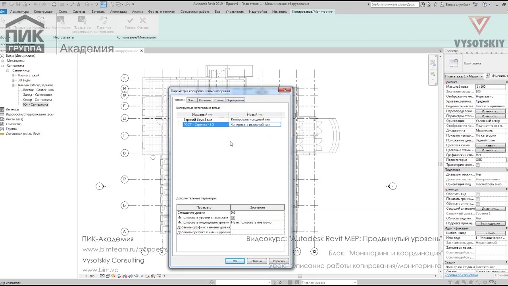Click the Справка button in dialog
The height and width of the screenshot is (286, 508).
click(279, 261)
